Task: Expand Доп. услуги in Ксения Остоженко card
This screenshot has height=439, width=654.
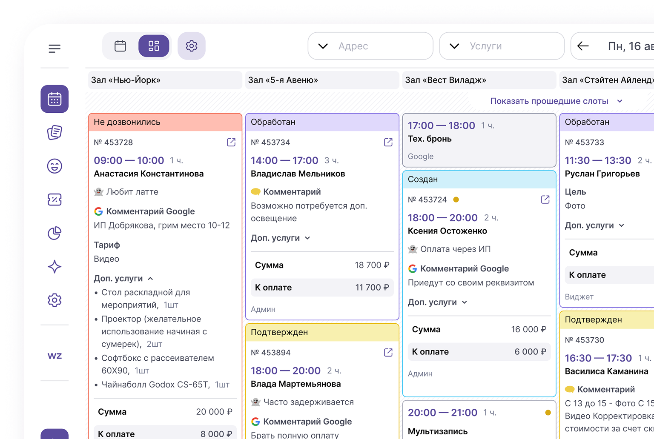Action: 438,302
